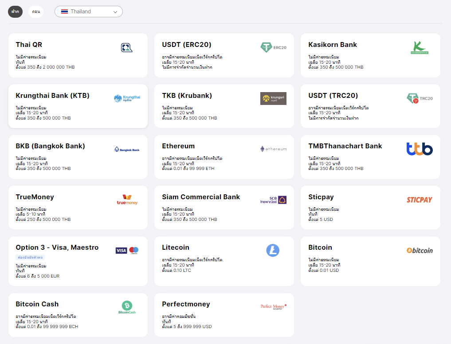Click the 5 to 999 999 USD limit

pos(187,326)
